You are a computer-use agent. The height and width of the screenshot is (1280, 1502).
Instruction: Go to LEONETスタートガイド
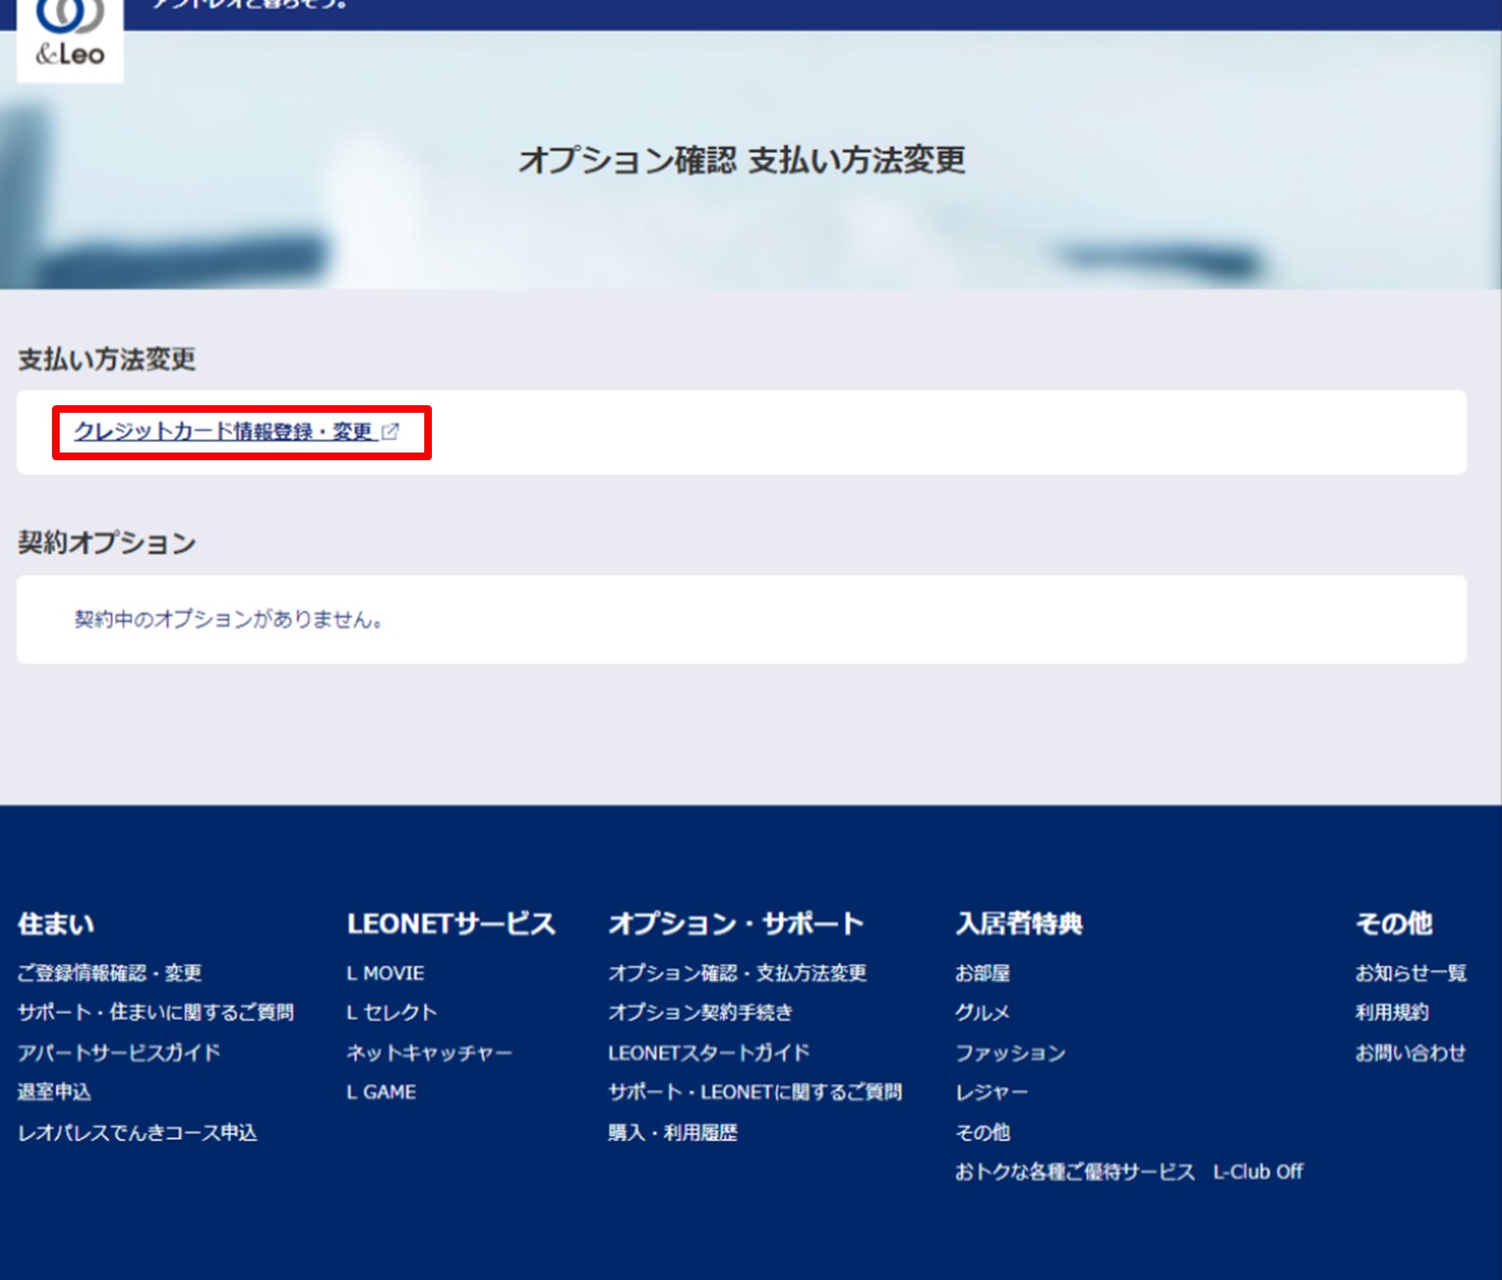[x=708, y=1053]
